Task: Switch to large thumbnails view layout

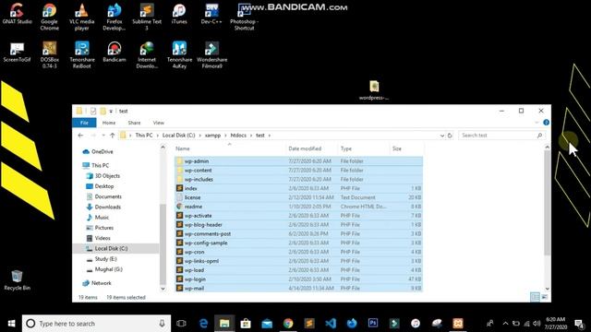Action: (545, 297)
